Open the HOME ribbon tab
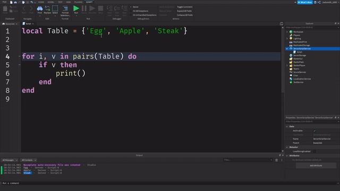This screenshot has height=191, width=340. pos(41,2)
